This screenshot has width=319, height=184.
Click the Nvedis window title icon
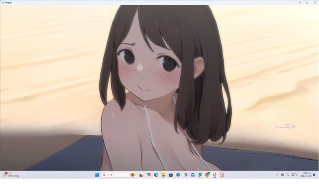coord(2,2)
